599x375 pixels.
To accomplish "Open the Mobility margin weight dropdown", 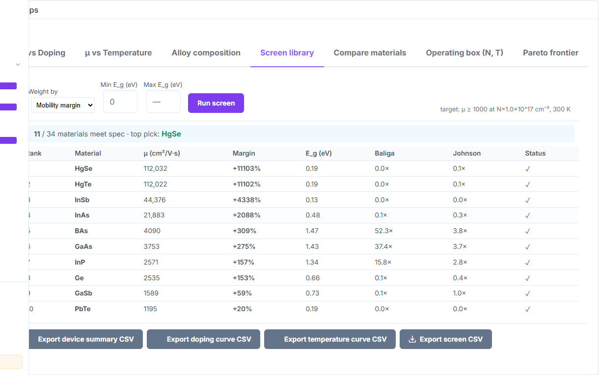I will (x=63, y=105).
